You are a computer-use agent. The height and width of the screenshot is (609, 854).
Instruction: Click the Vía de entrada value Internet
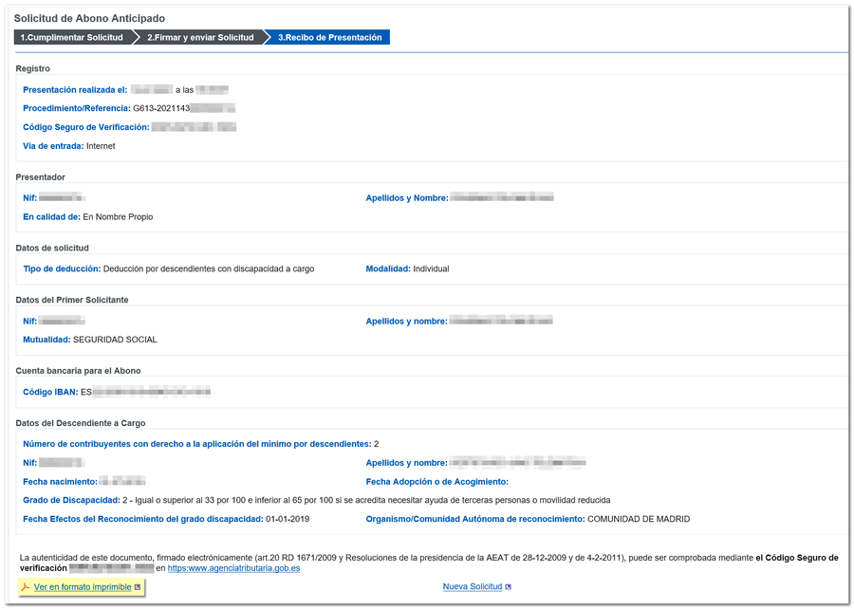tap(101, 146)
